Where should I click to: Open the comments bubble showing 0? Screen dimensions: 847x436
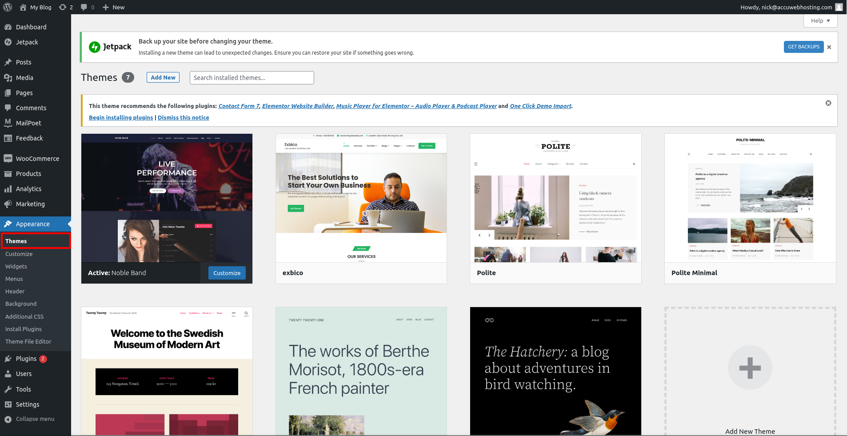(88, 7)
